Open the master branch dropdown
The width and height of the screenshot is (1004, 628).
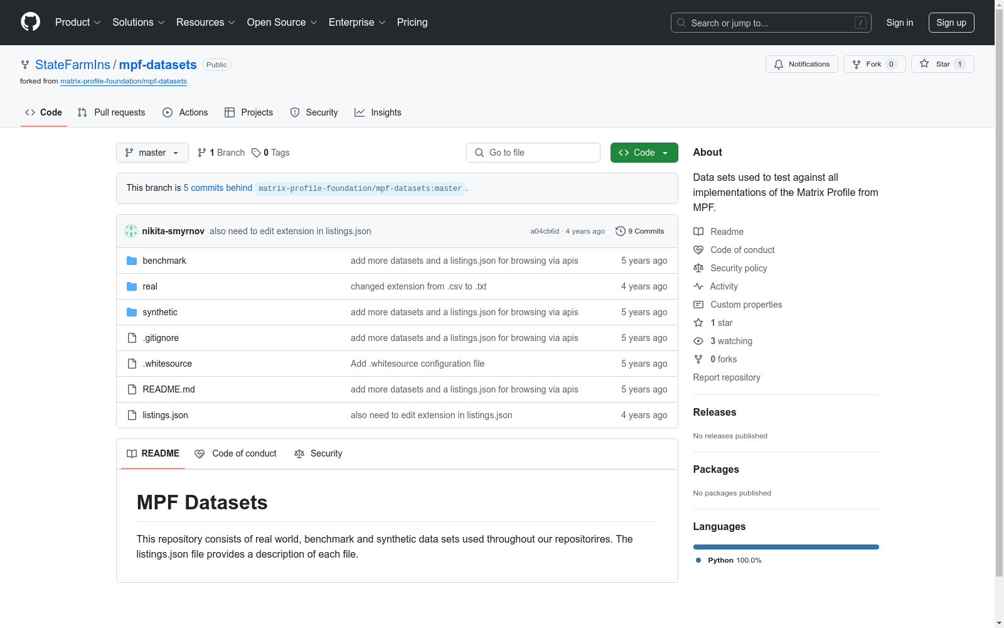(x=152, y=153)
